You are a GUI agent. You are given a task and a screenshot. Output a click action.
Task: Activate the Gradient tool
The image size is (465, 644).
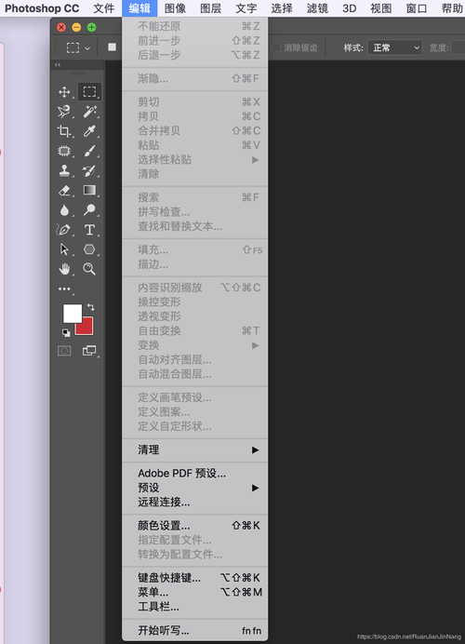click(89, 190)
